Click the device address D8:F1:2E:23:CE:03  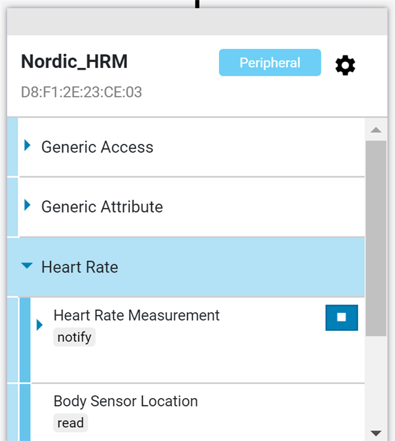(x=82, y=92)
